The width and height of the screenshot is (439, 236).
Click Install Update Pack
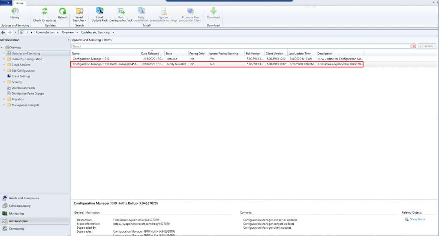pyautogui.click(x=99, y=14)
